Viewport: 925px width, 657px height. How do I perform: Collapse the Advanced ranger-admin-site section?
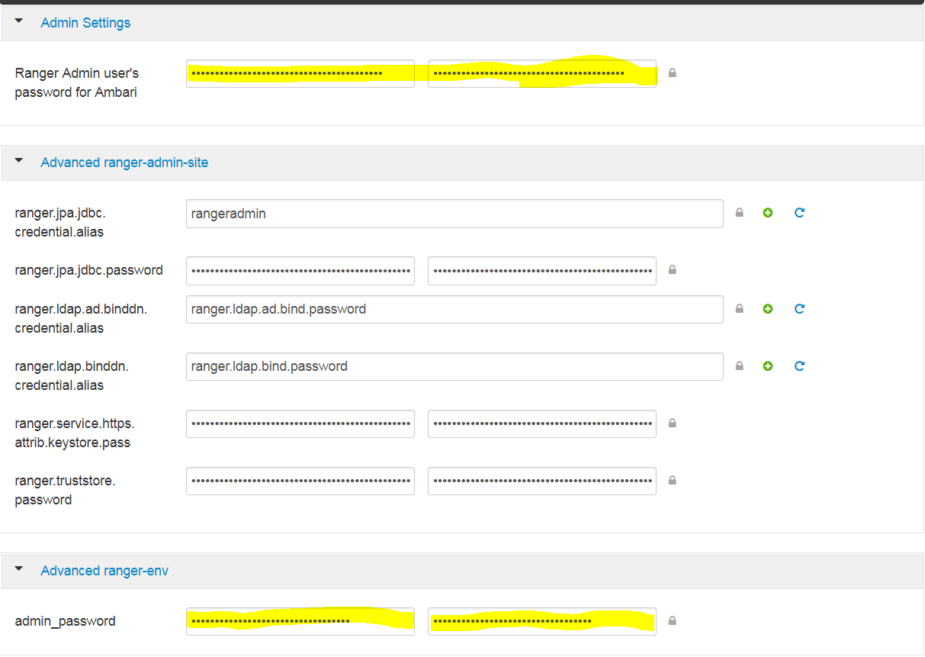(x=18, y=162)
